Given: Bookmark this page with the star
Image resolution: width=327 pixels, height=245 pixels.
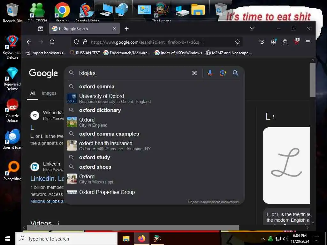Looking at the screenshot, I should point(237,42).
